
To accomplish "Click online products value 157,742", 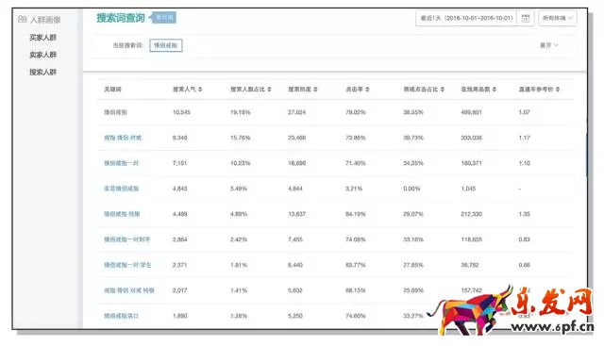I will (472, 290).
